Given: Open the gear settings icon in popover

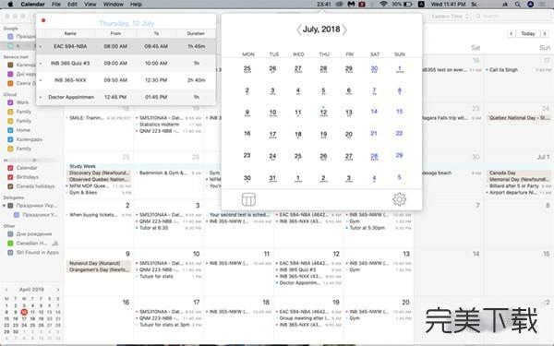Looking at the screenshot, I should tap(399, 199).
